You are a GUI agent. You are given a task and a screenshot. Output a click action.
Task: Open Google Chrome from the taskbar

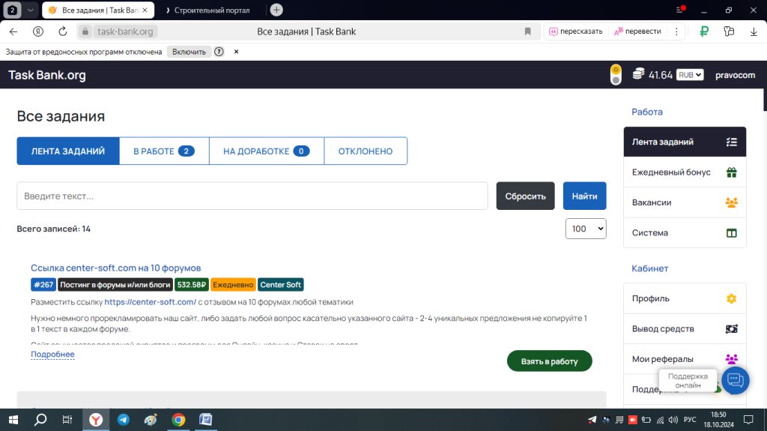pos(178,420)
